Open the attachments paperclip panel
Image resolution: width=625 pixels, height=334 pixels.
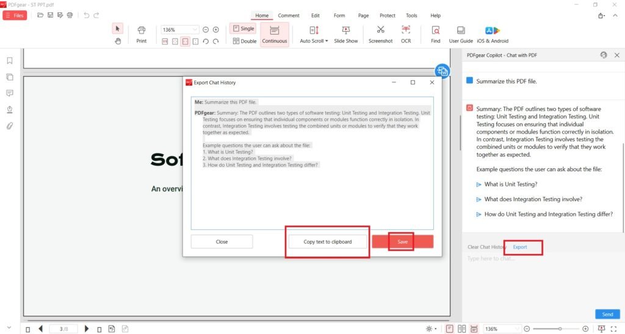(x=10, y=126)
